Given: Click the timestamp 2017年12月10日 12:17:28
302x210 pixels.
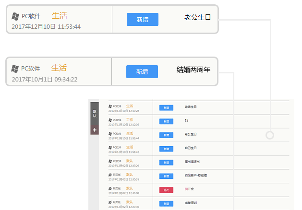Looking at the screenshot, I should point(124,111).
